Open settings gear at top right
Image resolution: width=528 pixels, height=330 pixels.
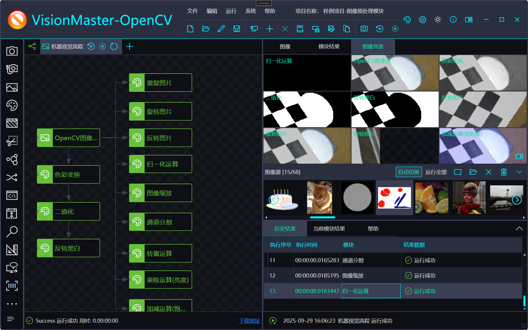click(422, 20)
